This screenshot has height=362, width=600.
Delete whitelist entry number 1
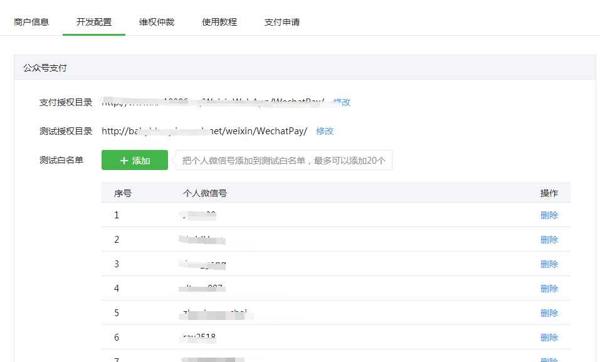click(x=549, y=215)
